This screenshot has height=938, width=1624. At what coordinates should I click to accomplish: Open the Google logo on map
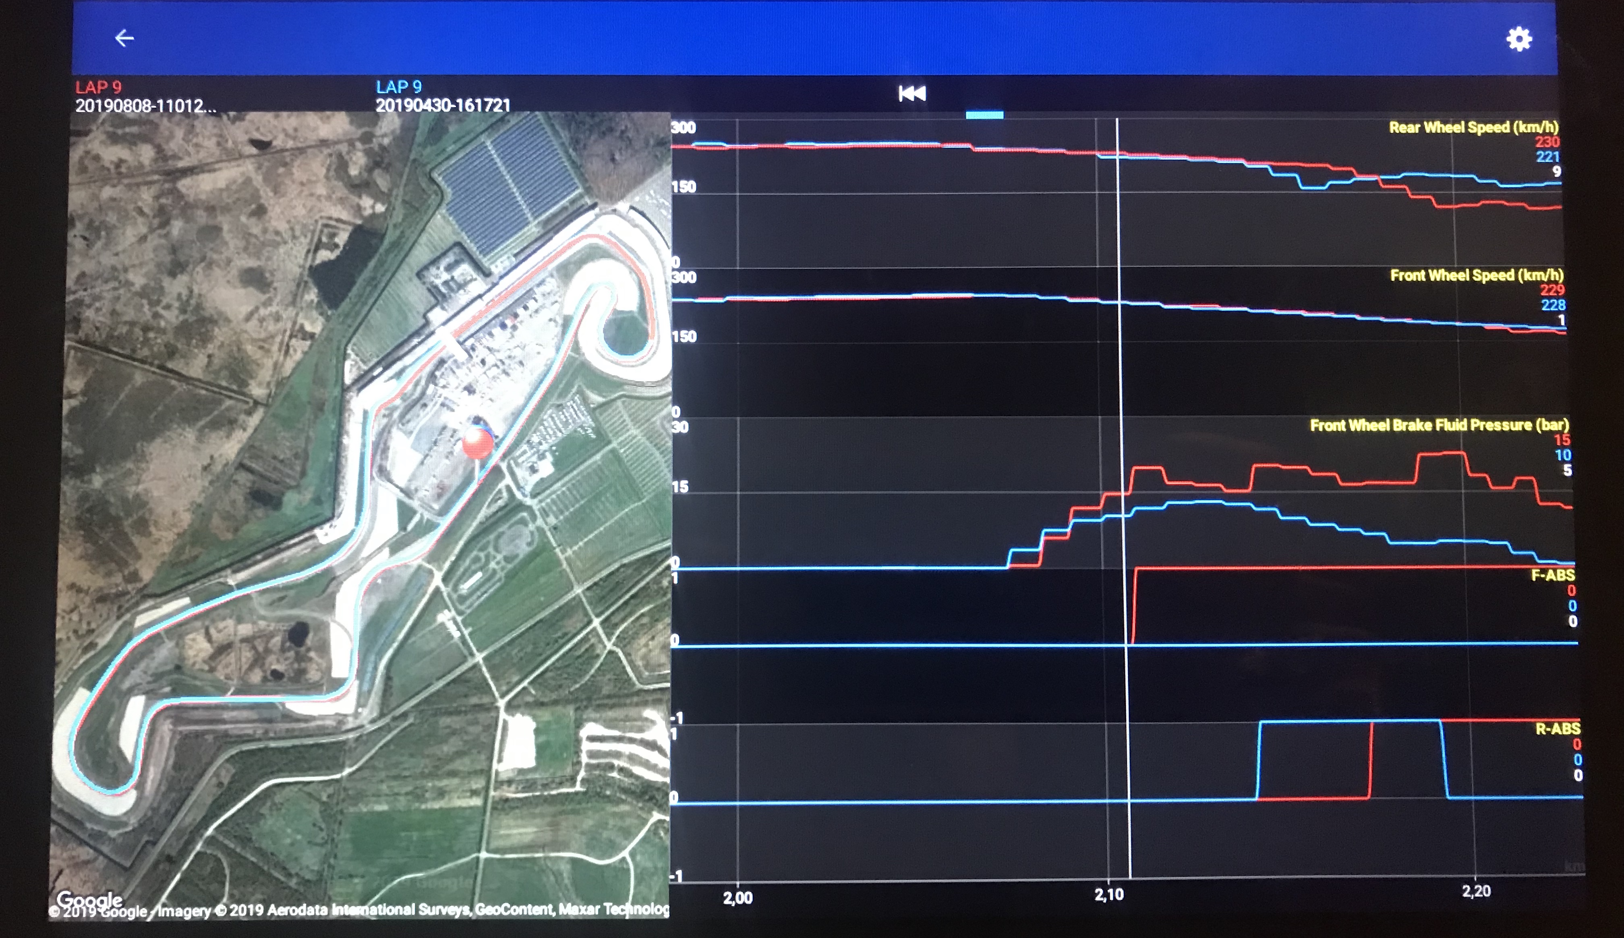[89, 899]
